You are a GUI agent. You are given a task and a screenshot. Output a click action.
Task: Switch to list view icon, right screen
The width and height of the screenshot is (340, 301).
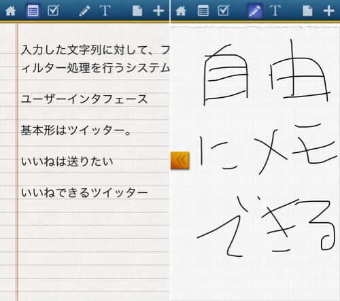pos(203,11)
